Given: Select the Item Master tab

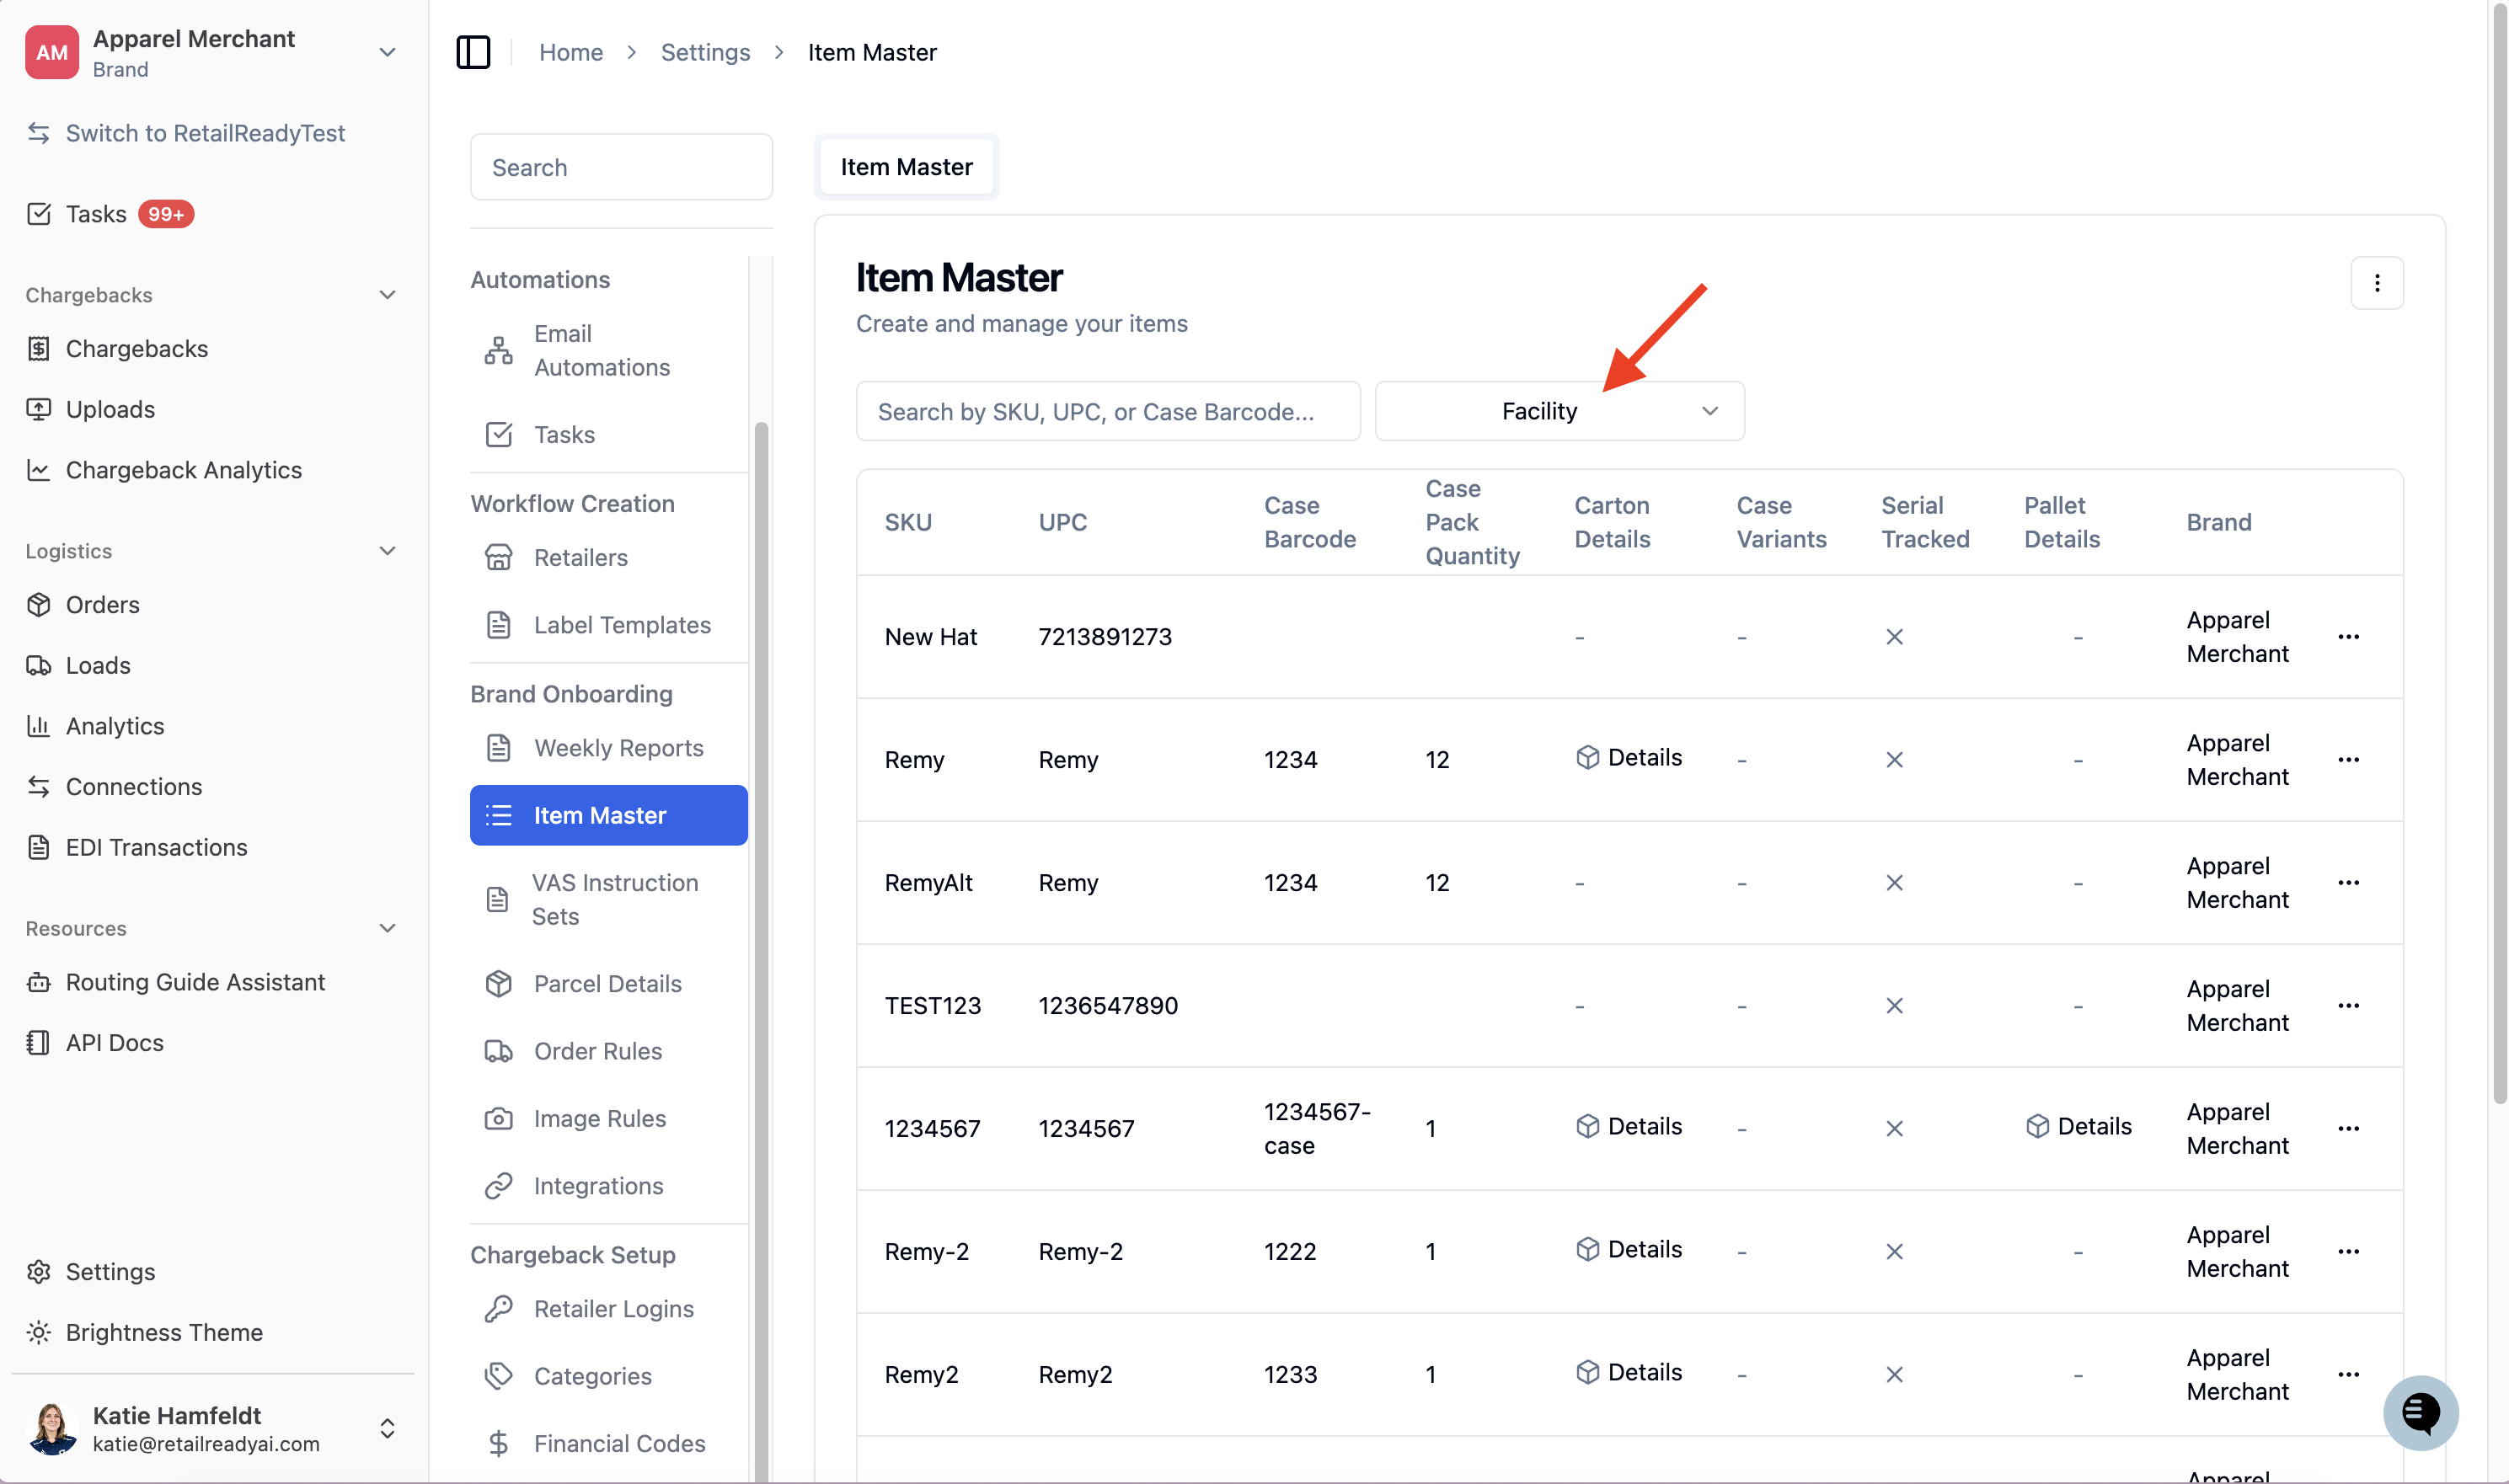Looking at the screenshot, I should (x=907, y=167).
